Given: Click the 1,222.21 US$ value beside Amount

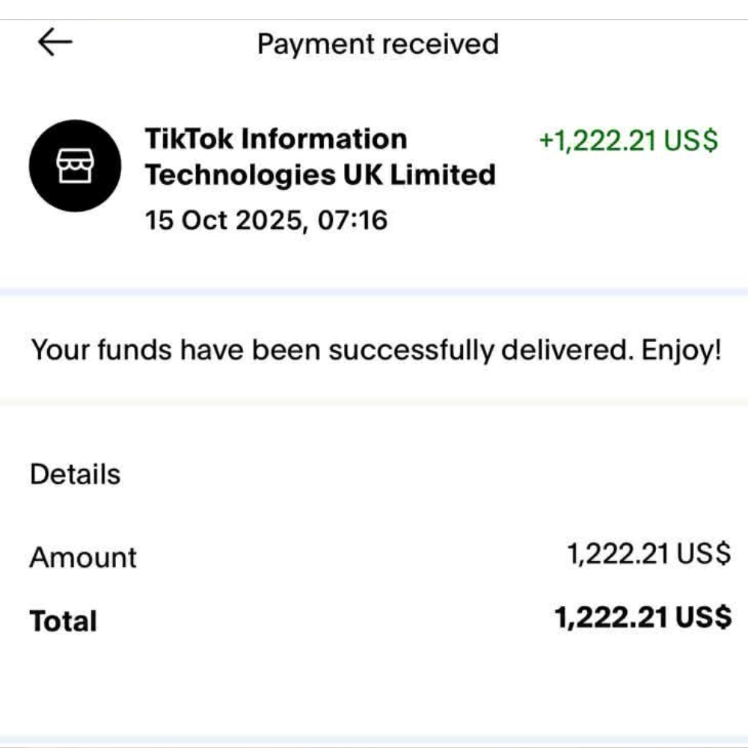Looking at the screenshot, I should click(x=648, y=554).
